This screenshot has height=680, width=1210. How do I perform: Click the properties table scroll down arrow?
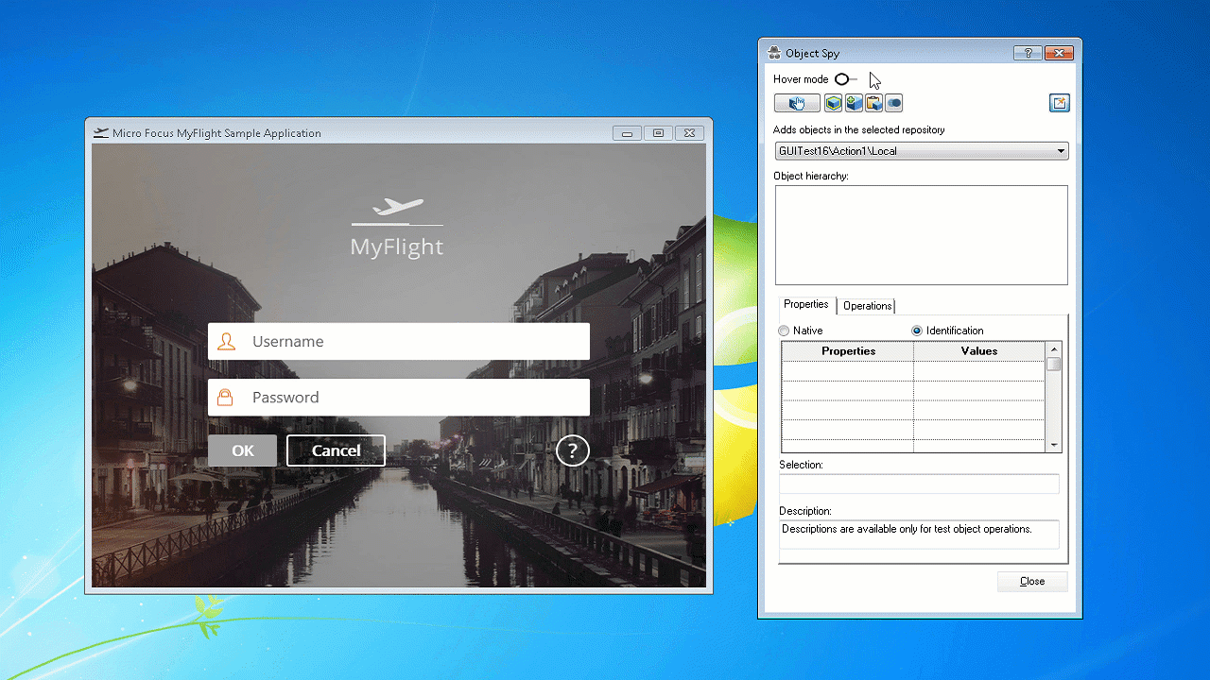pos(1054,445)
